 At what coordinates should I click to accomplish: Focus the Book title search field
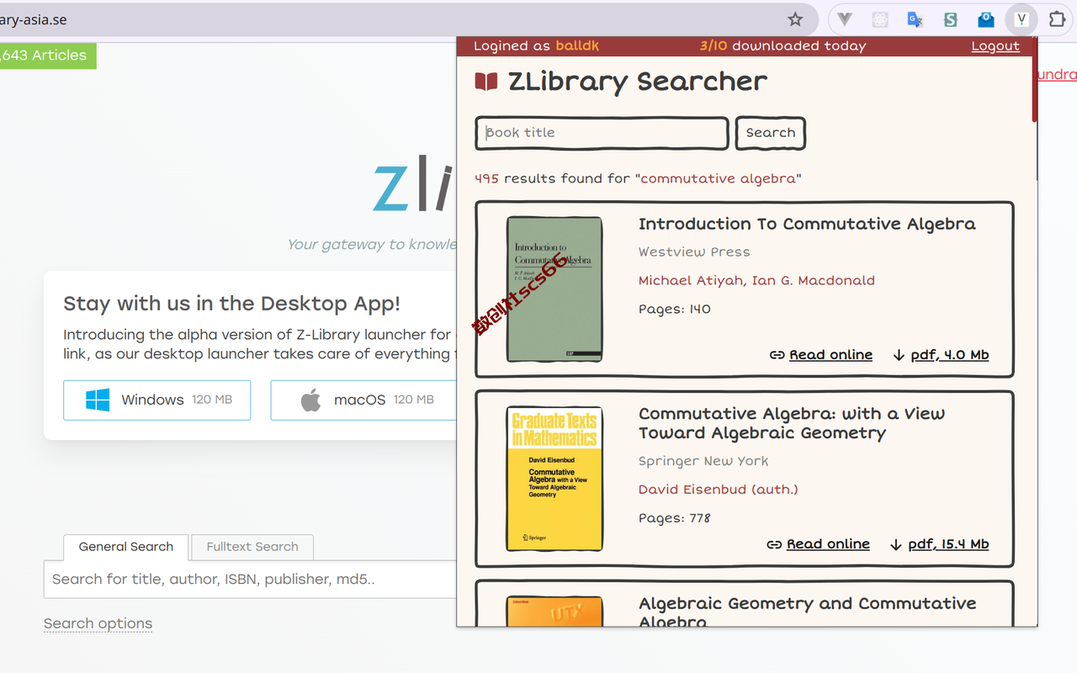tap(602, 133)
